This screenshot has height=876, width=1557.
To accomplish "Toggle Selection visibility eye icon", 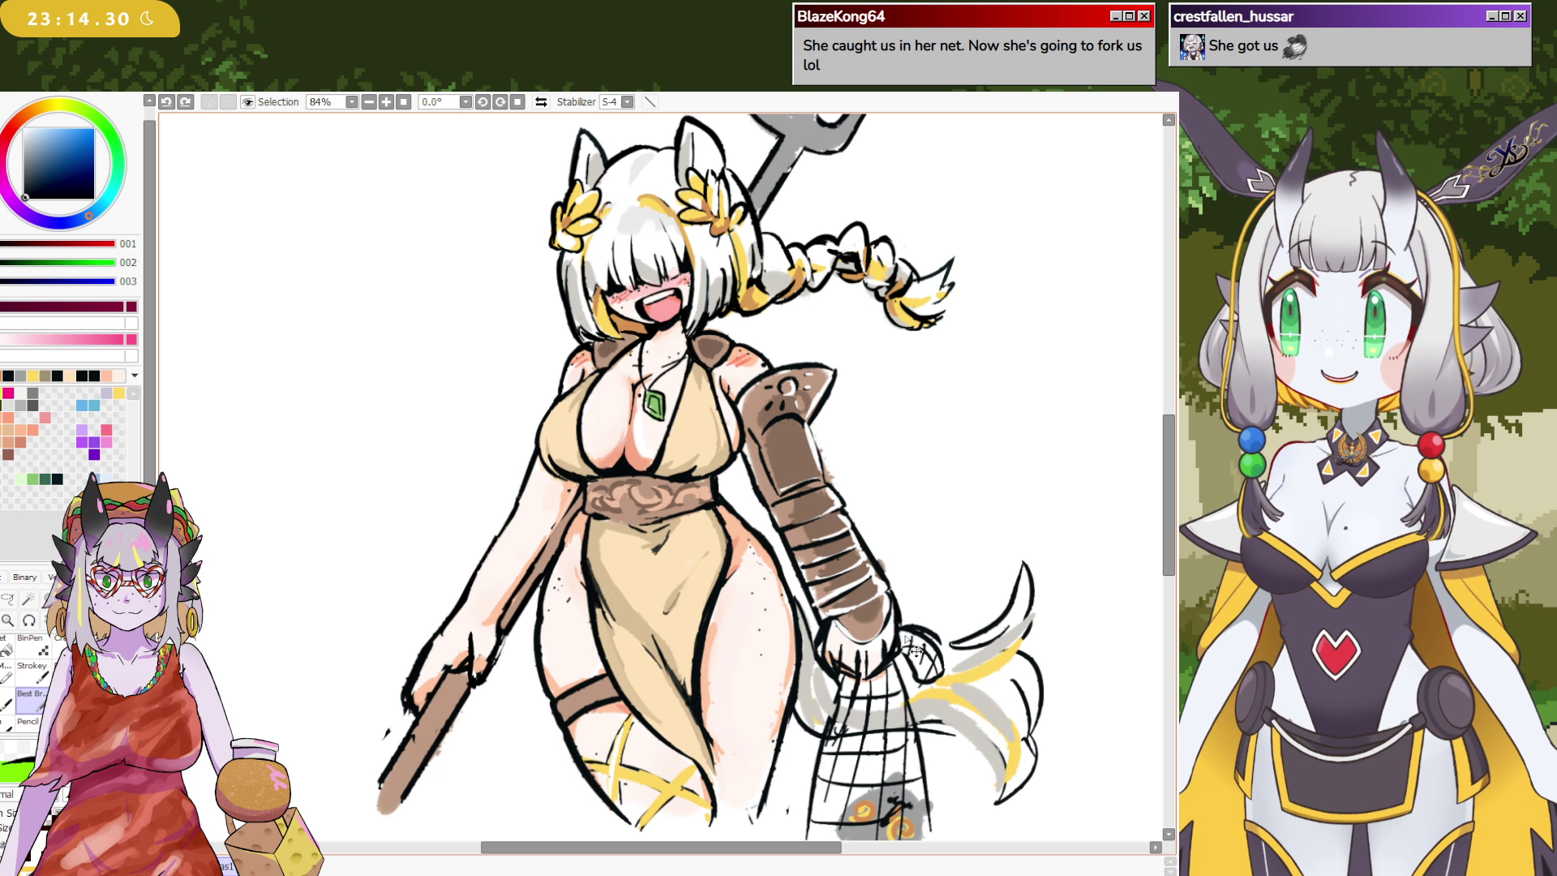I will click(x=248, y=102).
